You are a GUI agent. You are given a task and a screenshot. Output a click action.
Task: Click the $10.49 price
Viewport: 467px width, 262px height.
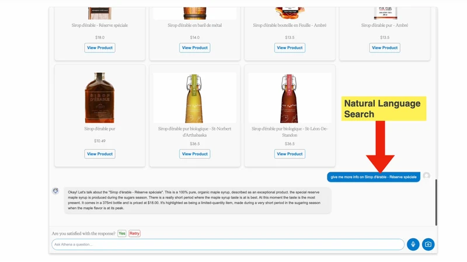pos(100,141)
